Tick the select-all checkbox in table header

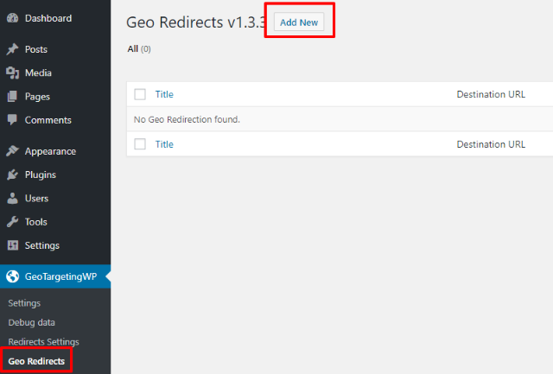[x=140, y=94]
